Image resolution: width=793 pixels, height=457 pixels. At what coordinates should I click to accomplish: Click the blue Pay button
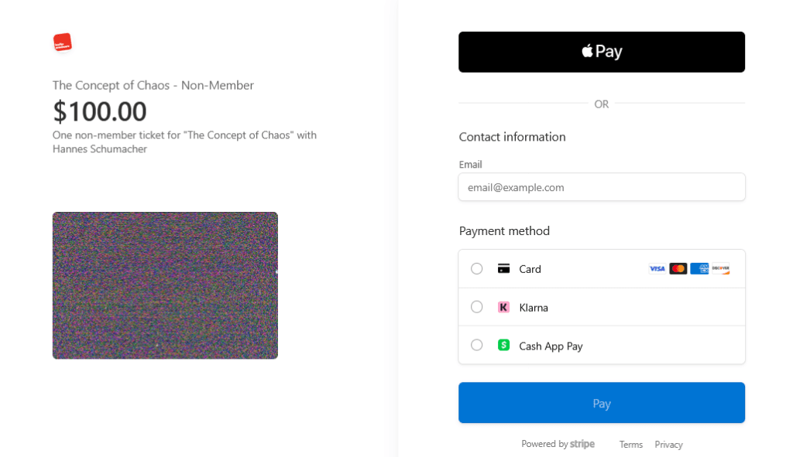tap(602, 402)
